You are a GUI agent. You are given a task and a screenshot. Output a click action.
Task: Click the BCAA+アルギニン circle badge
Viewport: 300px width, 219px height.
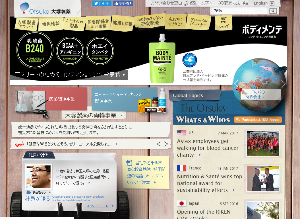(70, 51)
